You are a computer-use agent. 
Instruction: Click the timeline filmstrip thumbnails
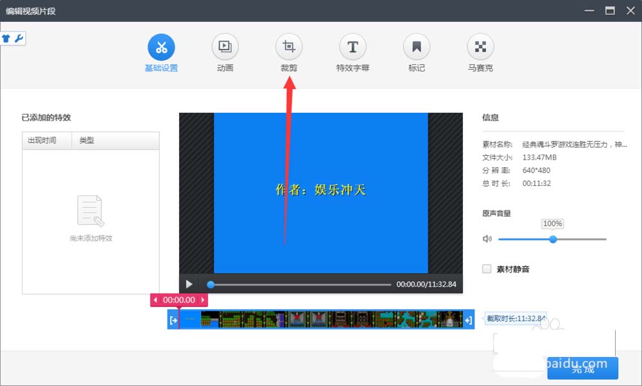pos(322,320)
